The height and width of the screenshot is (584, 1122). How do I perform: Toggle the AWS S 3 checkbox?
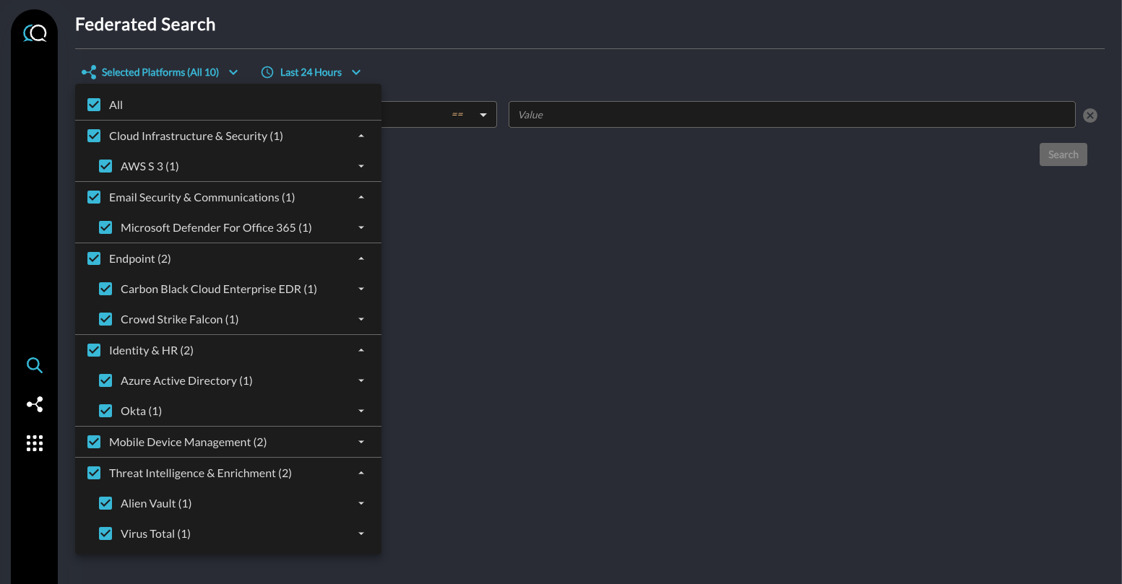click(105, 166)
